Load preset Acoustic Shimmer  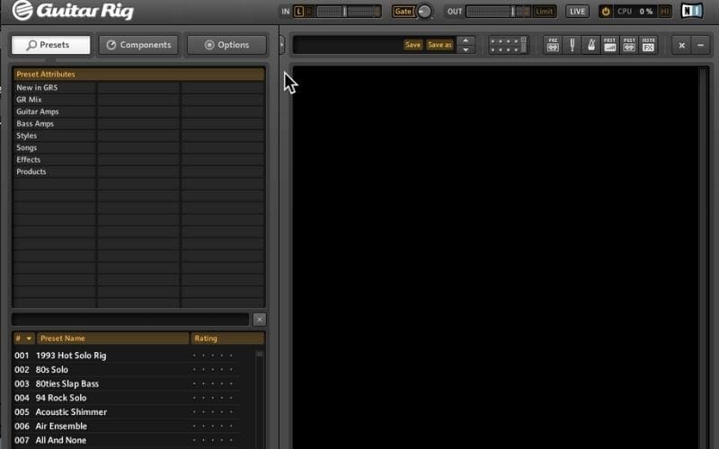point(71,412)
